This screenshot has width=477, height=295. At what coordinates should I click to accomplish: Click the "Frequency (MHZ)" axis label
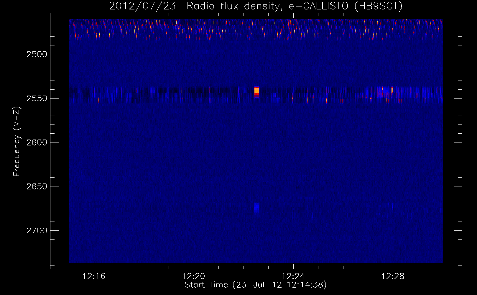click(x=17, y=142)
